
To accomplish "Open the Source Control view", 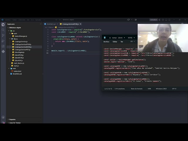I will (x=3, y=35).
